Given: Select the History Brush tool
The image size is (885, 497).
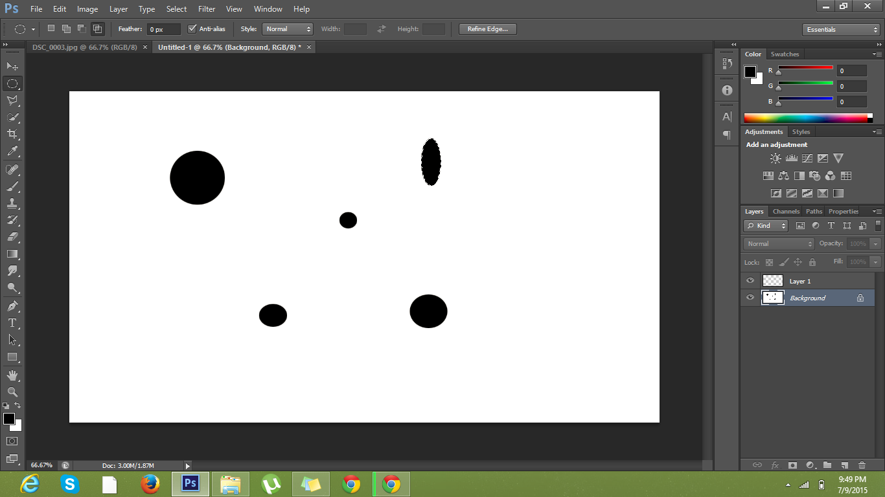Looking at the screenshot, I should (12, 220).
